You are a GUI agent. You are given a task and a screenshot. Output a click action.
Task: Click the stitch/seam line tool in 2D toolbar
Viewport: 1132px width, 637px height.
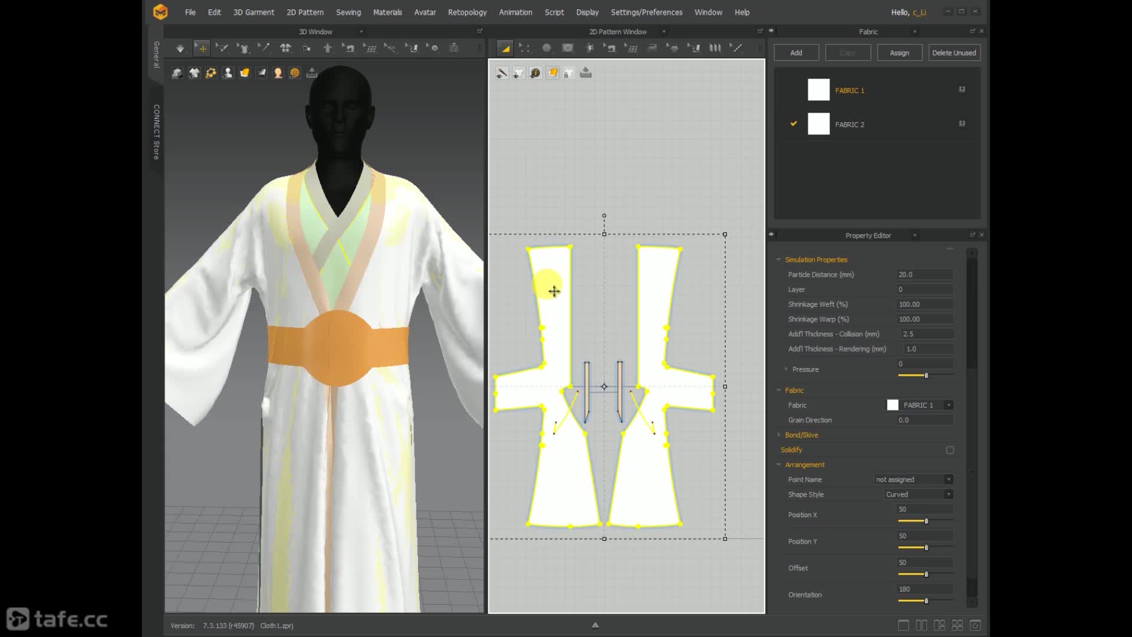(736, 48)
